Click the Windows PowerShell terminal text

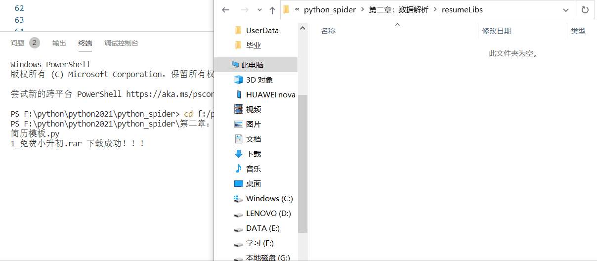[50, 64]
